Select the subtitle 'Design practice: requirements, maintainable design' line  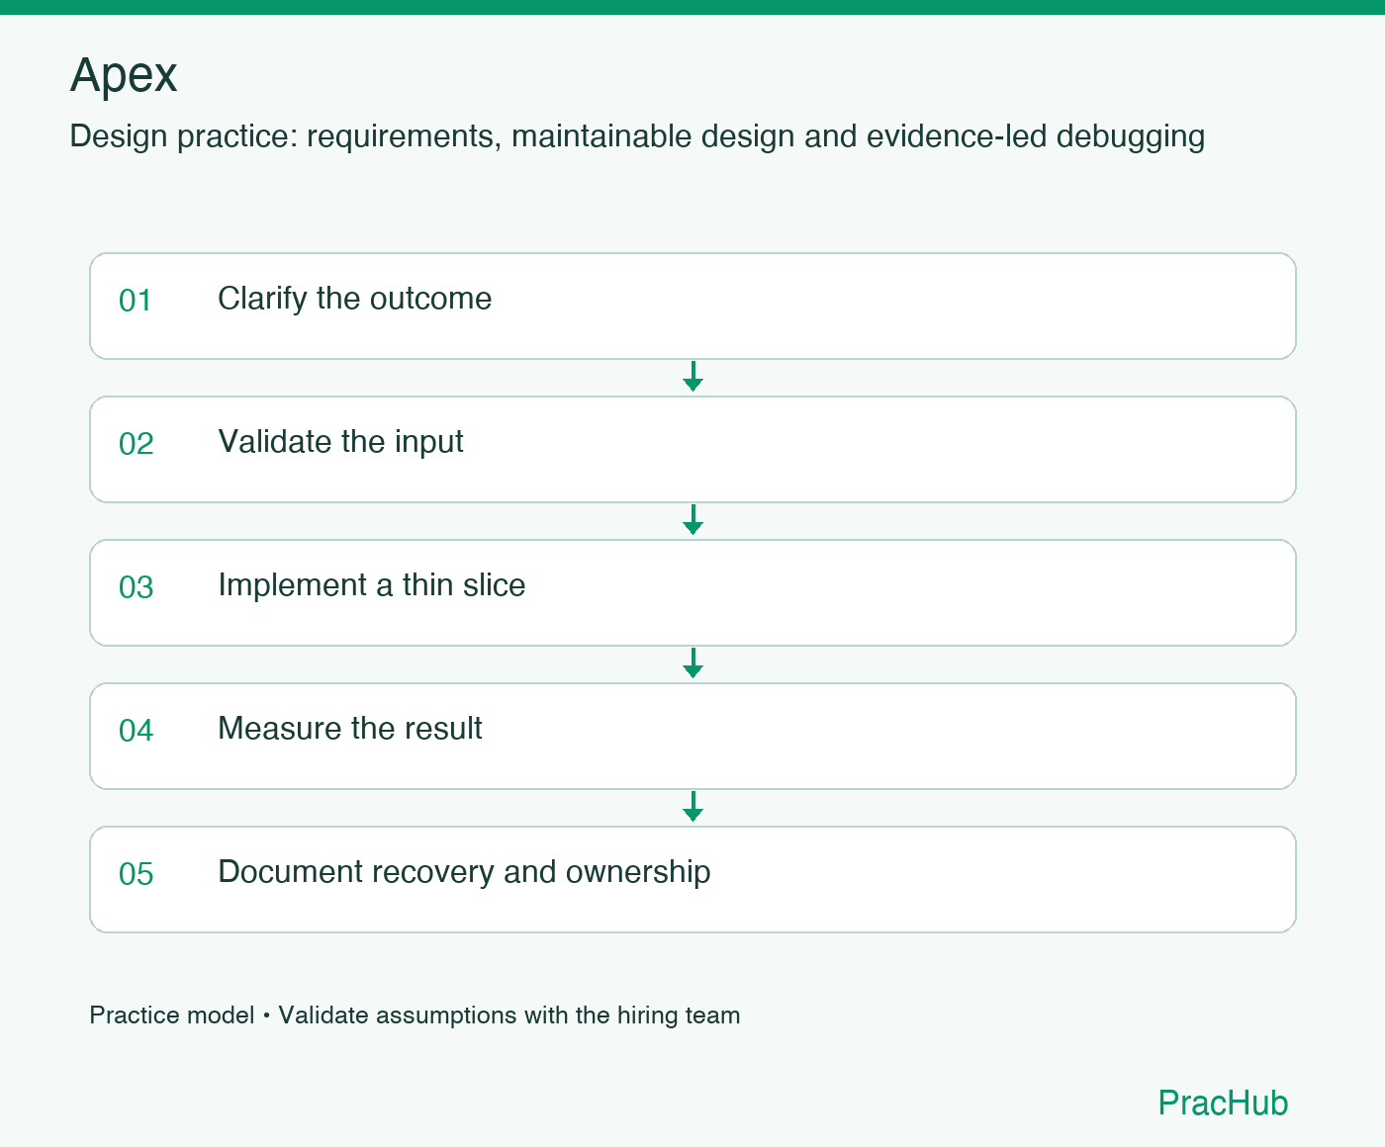[x=637, y=136]
